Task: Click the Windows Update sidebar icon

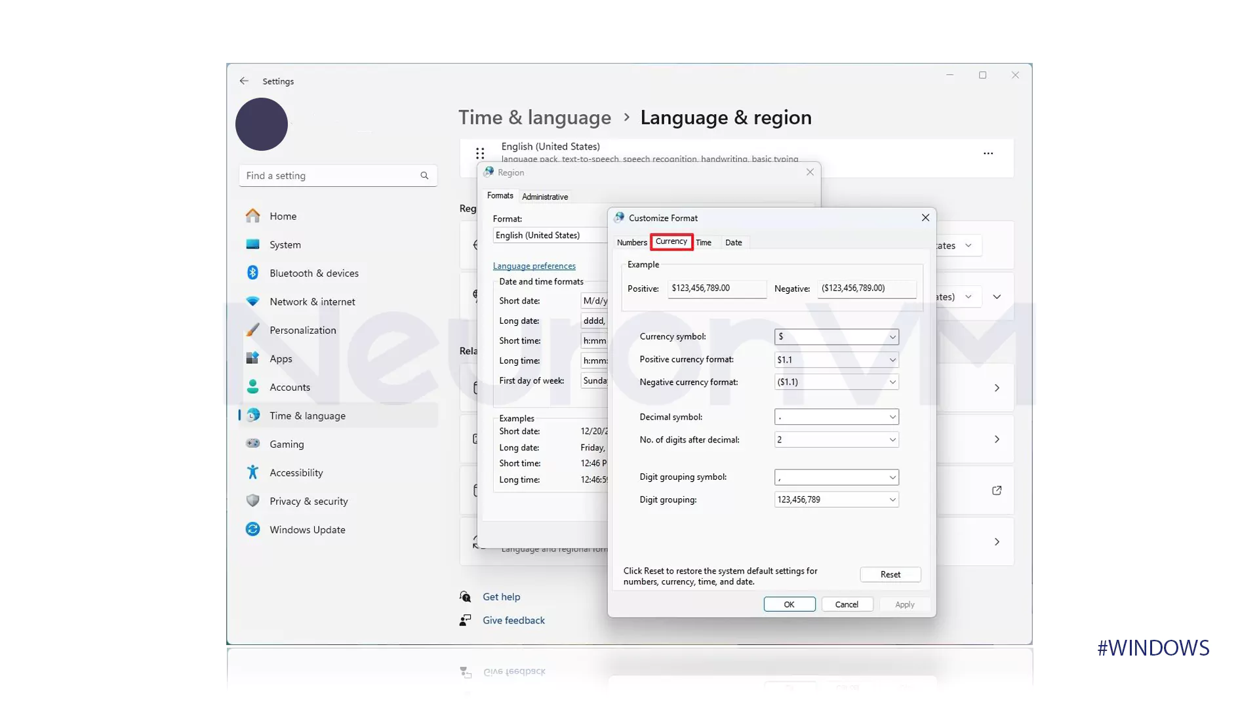Action: tap(253, 529)
